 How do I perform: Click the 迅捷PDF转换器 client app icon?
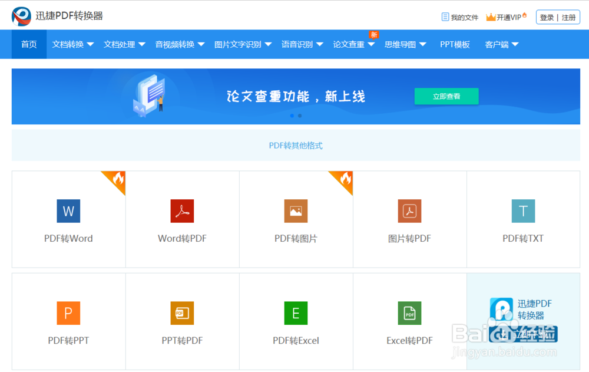pos(501,309)
